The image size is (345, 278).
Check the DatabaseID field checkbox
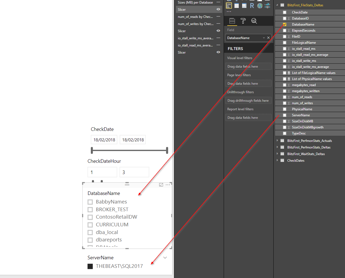285,18
